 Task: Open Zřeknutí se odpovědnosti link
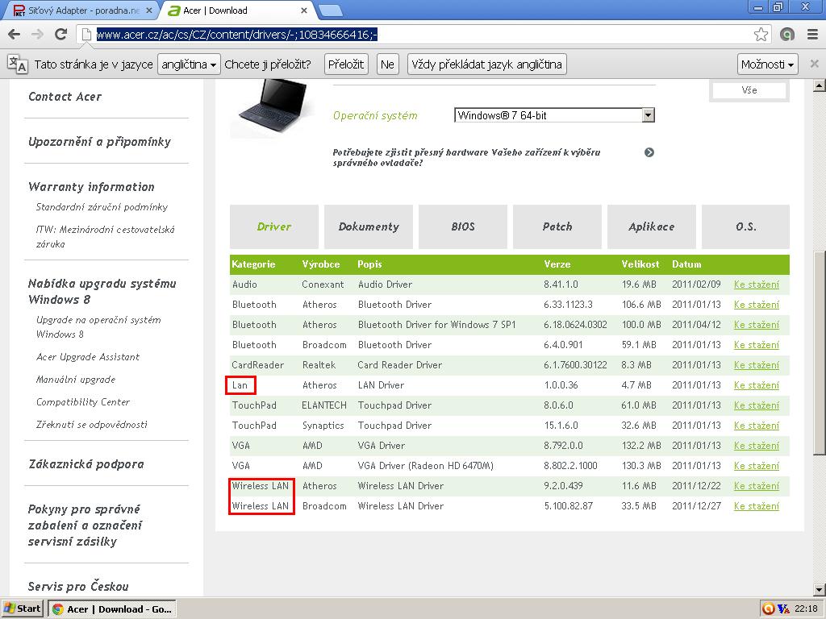pyautogui.click(x=92, y=425)
